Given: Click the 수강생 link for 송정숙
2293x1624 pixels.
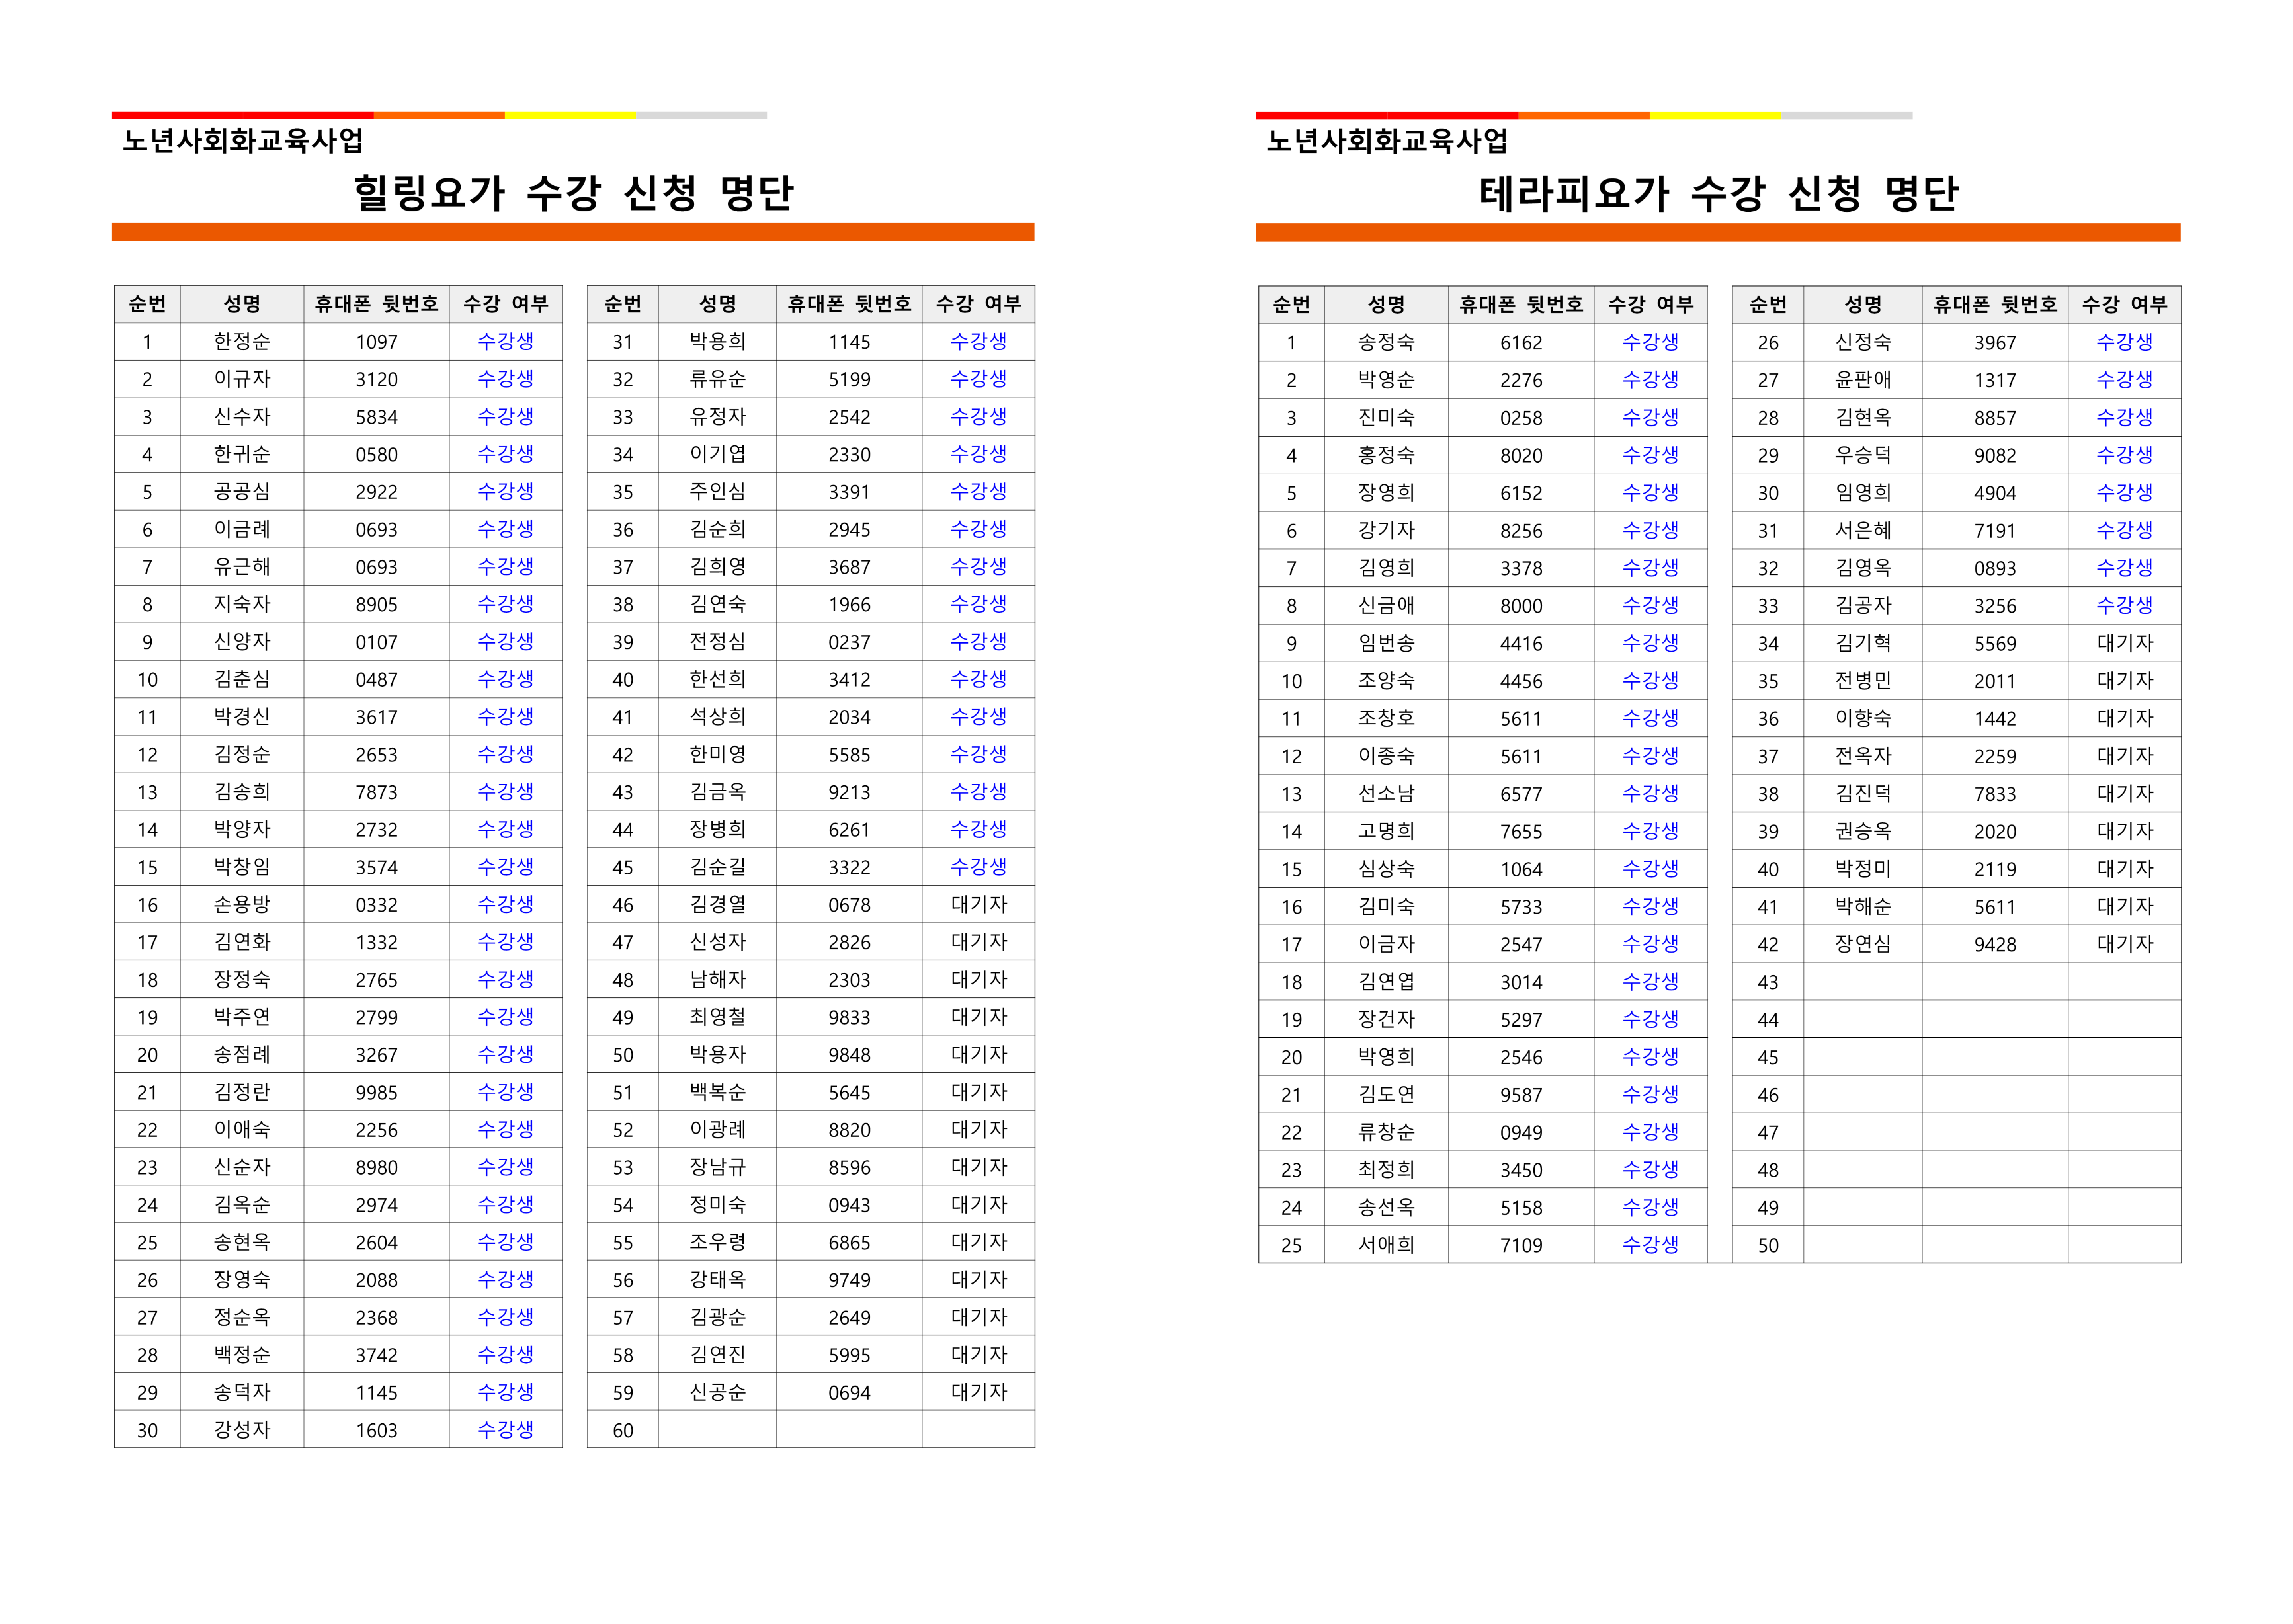Looking at the screenshot, I should point(1650,342).
